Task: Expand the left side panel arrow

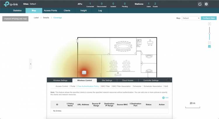Action: 30,64
